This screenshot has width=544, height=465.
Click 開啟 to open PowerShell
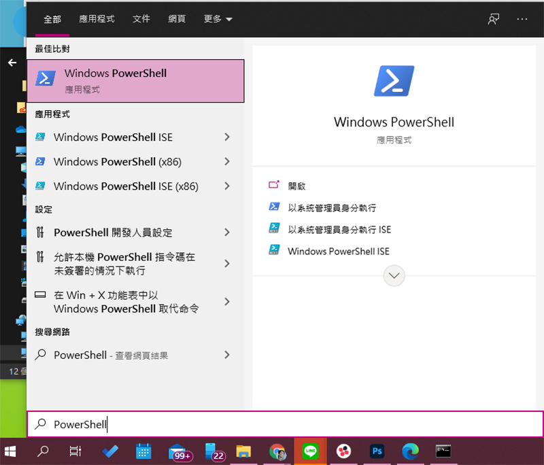[296, 186]
